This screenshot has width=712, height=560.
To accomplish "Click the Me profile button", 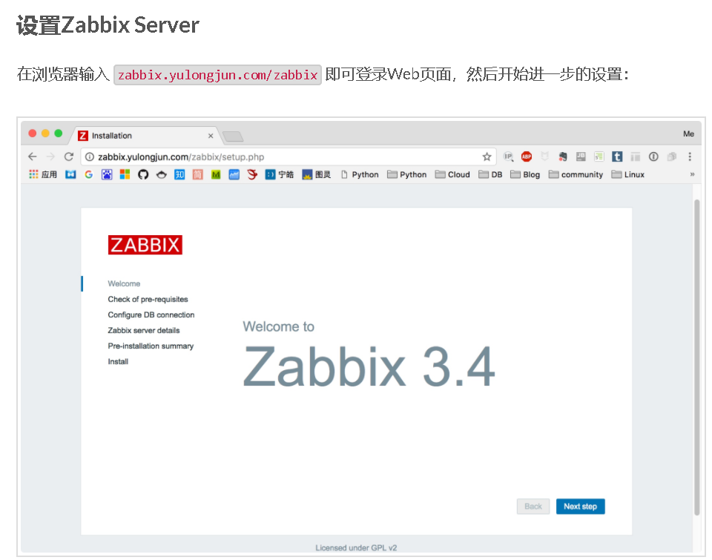I will tap(688, 134).
